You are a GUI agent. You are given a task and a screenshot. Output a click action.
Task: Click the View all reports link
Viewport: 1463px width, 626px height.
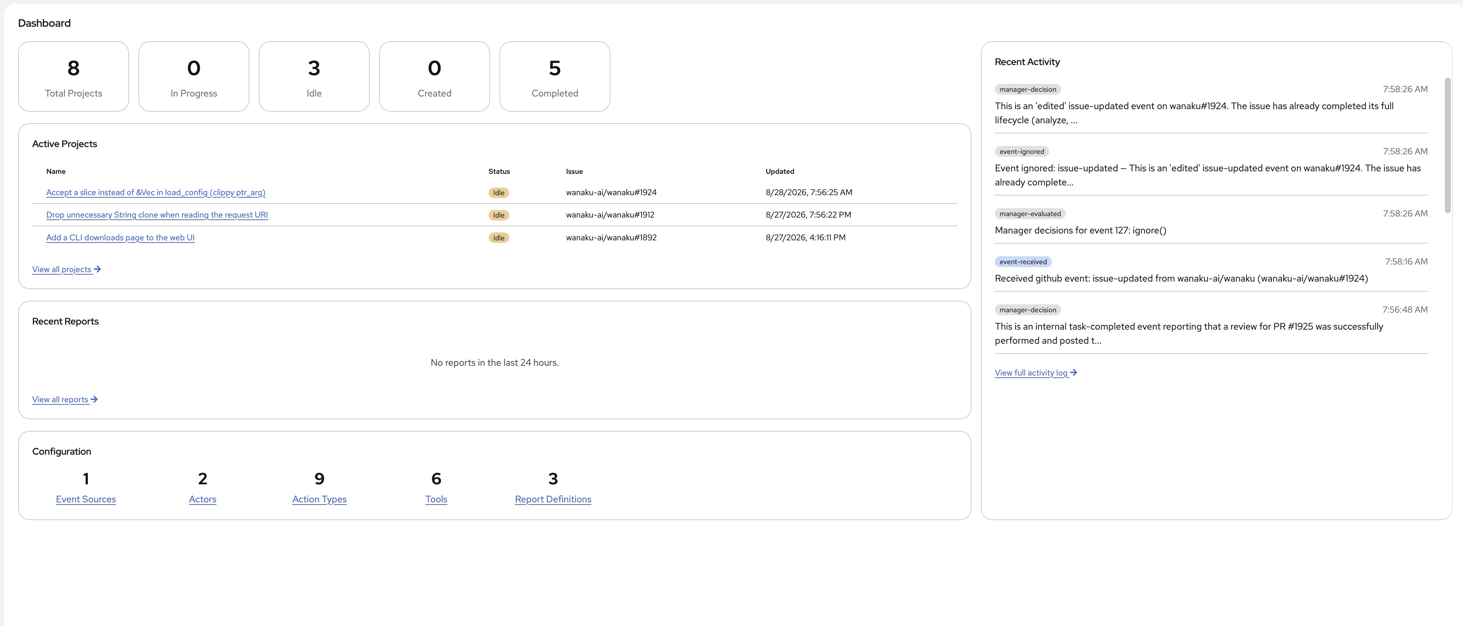point(65,399)
